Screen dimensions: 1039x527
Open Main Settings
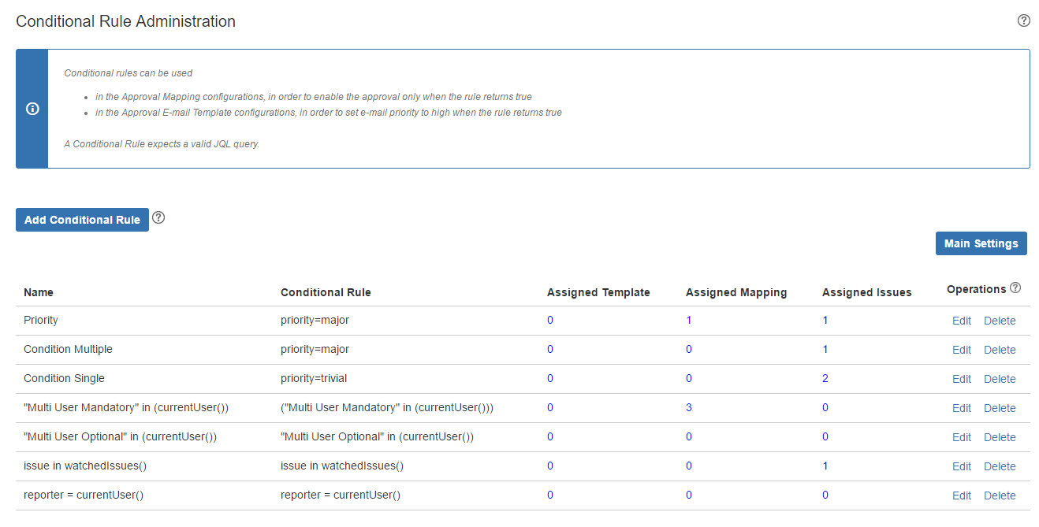(981, 243)
